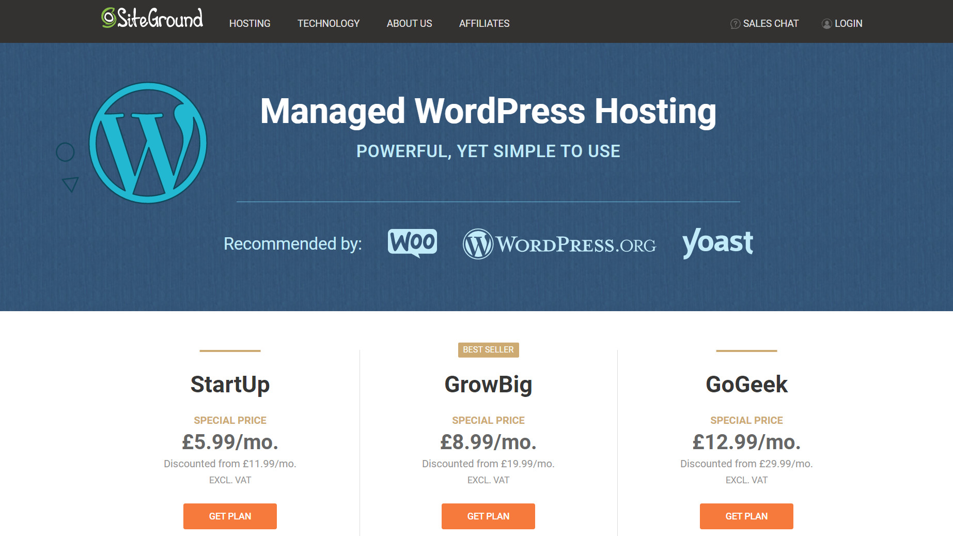Click Discounted from £11.99/mo. text
Viewport: 953px width, 536px height.
click(230, 464)
